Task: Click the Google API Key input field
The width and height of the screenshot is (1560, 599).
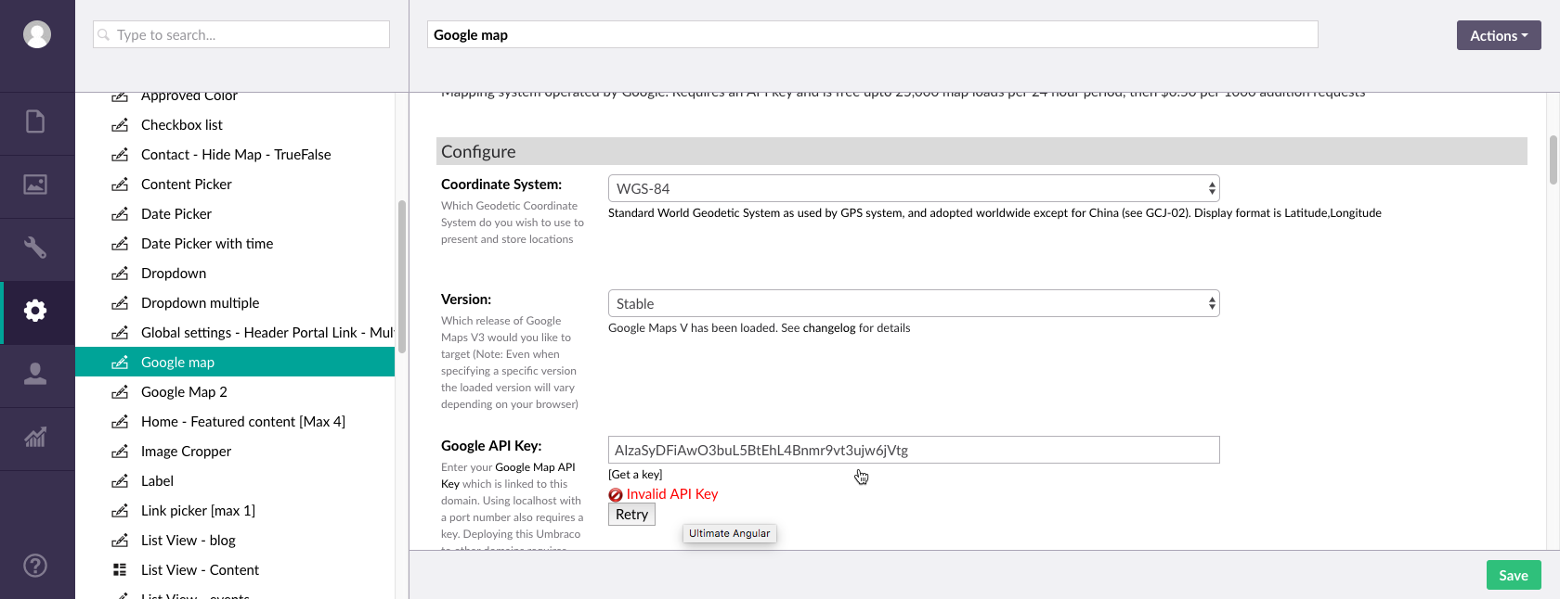Action: (x=914, y=450)
